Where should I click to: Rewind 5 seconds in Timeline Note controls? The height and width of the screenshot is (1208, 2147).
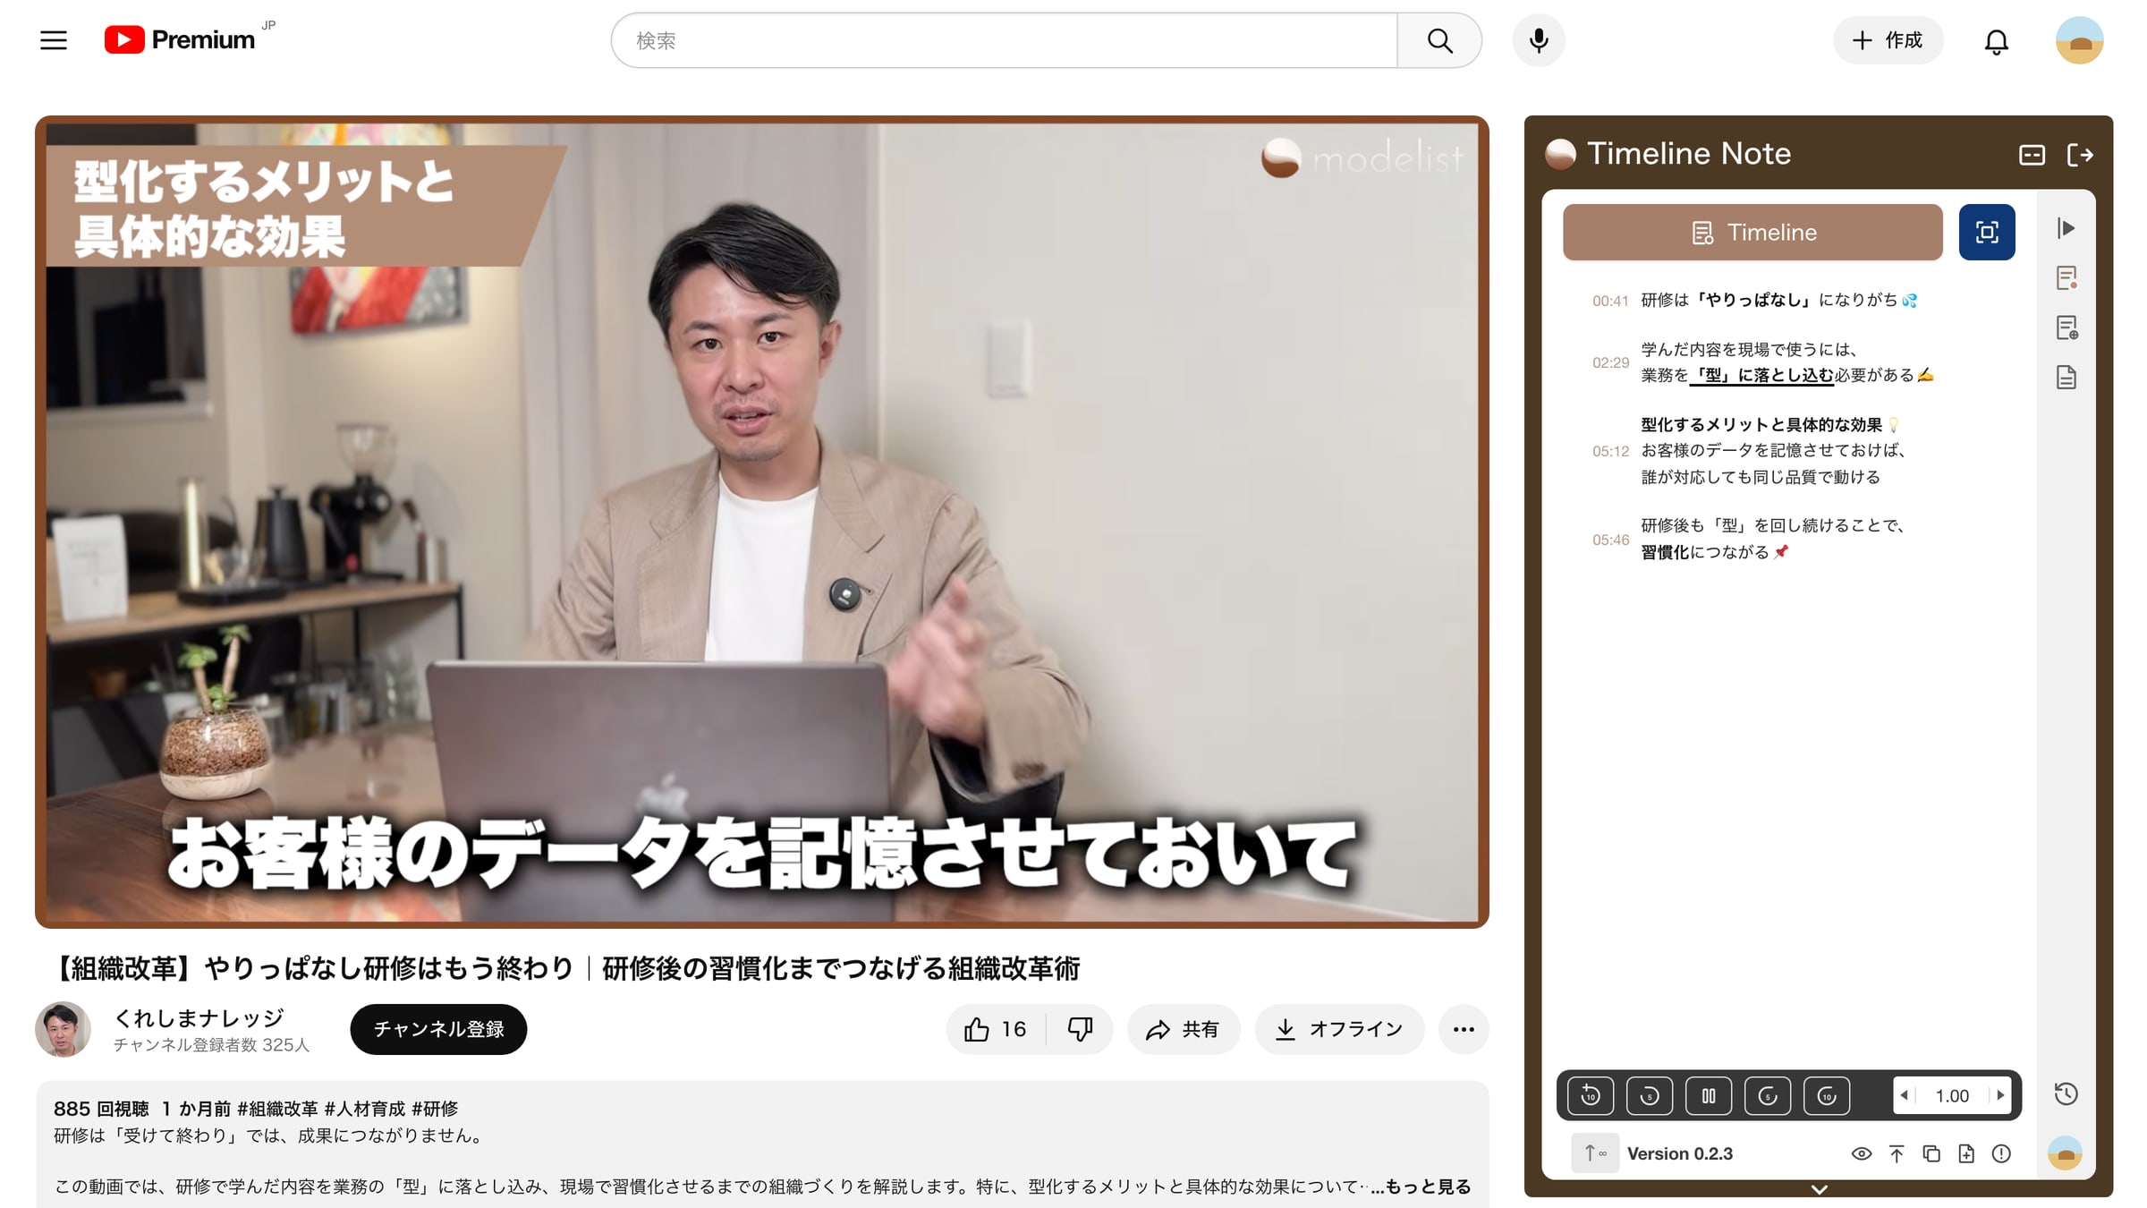[x=1650, y=1095]
